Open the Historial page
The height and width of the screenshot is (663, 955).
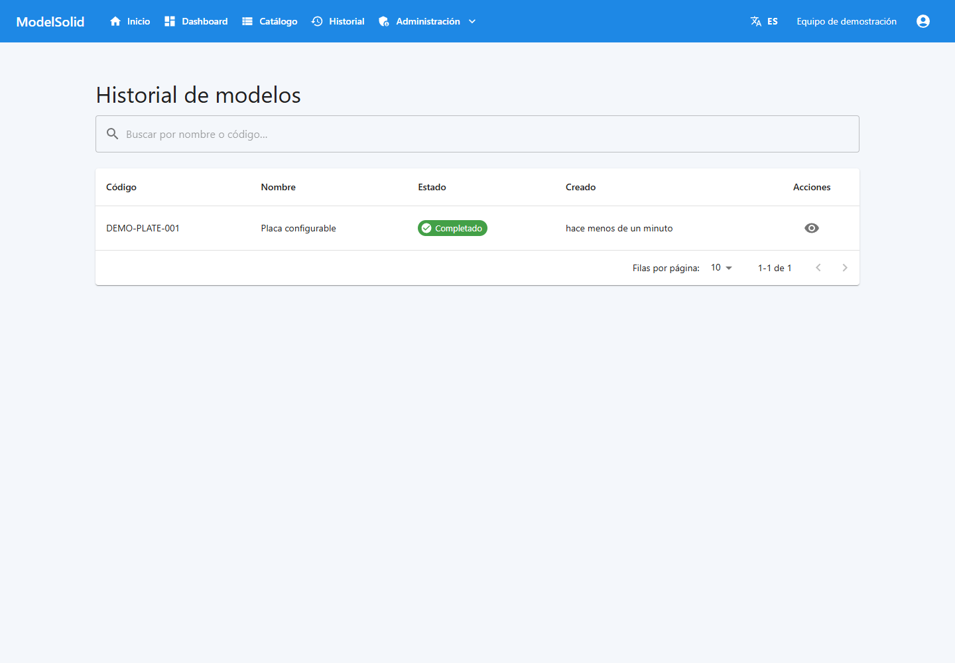pos(338,21)
